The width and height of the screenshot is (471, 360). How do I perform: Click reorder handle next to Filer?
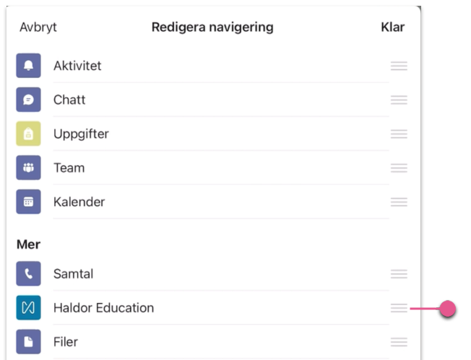click(399, 342)
